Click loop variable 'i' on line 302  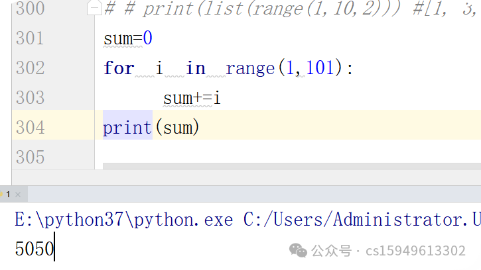tap(159, 68)
